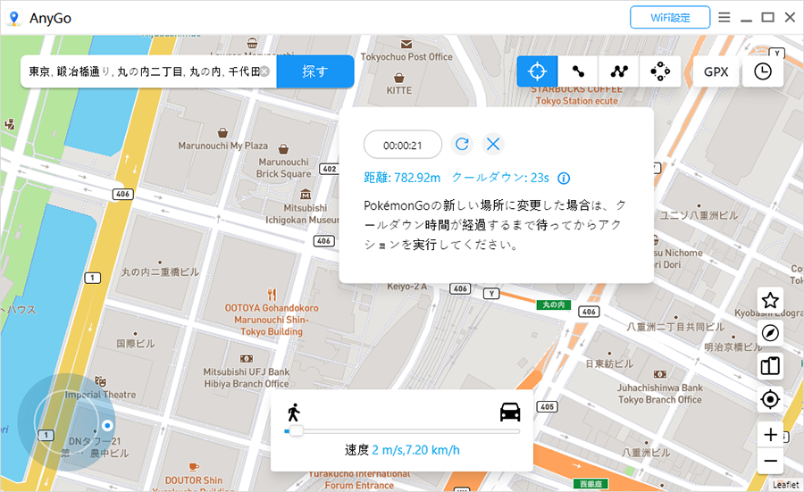The height and width of the screenshot is (492, 804).
Task: Select the teleport mode crosshair icon
Action: point(537,71)
